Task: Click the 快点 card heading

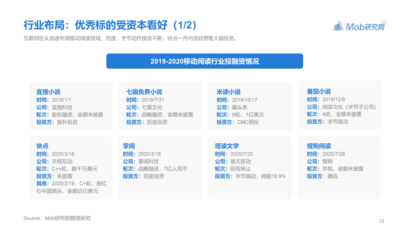Action: 42,146
